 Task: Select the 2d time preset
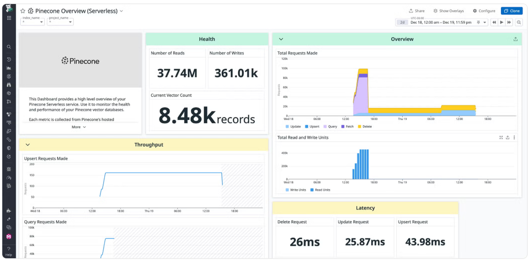tap(402, 22)
